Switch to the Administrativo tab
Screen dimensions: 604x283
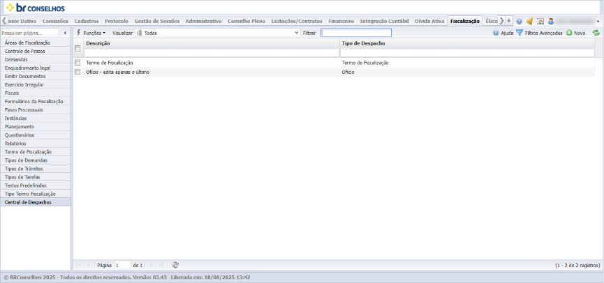pos(204,21)
